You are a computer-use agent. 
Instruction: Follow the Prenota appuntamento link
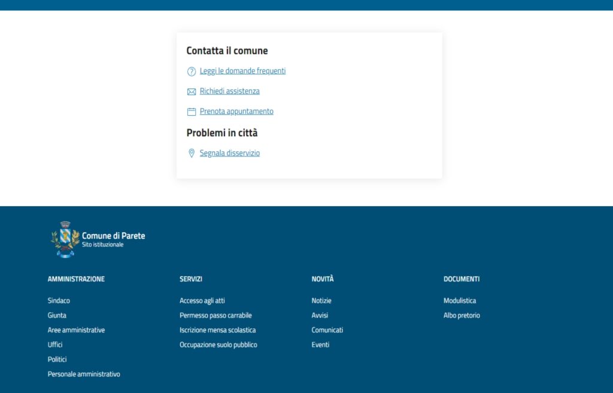236,112
